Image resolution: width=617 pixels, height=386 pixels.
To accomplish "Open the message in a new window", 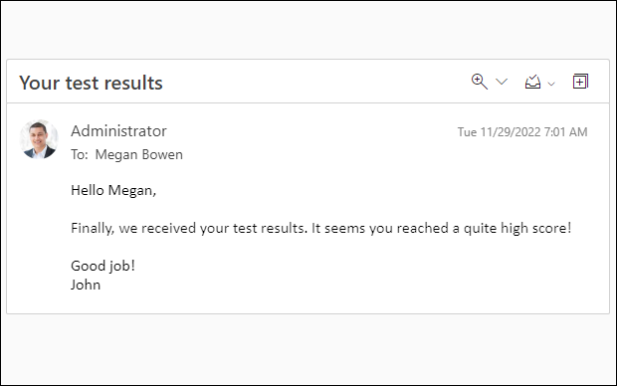I will (580, 82).
